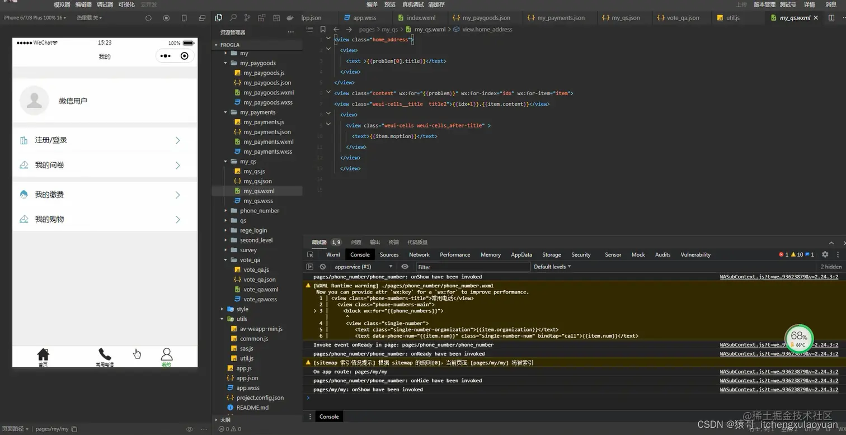Image resolution: width=846 pixels, height=435 pixels.
Task: Go back with the editor left arrow
Action: click(x=336, y=29)
